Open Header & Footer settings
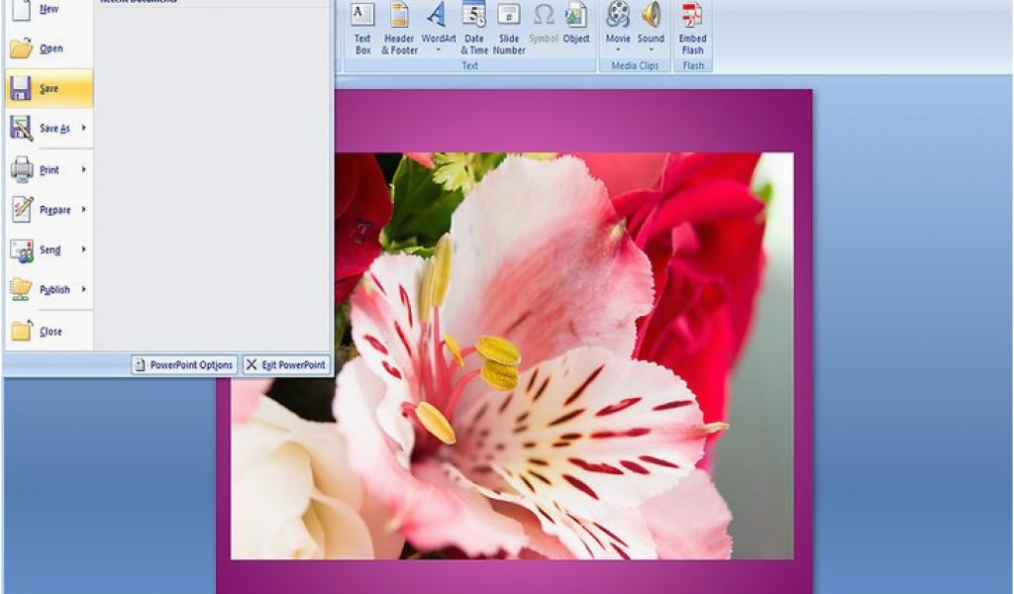 [x=400, y=29]
